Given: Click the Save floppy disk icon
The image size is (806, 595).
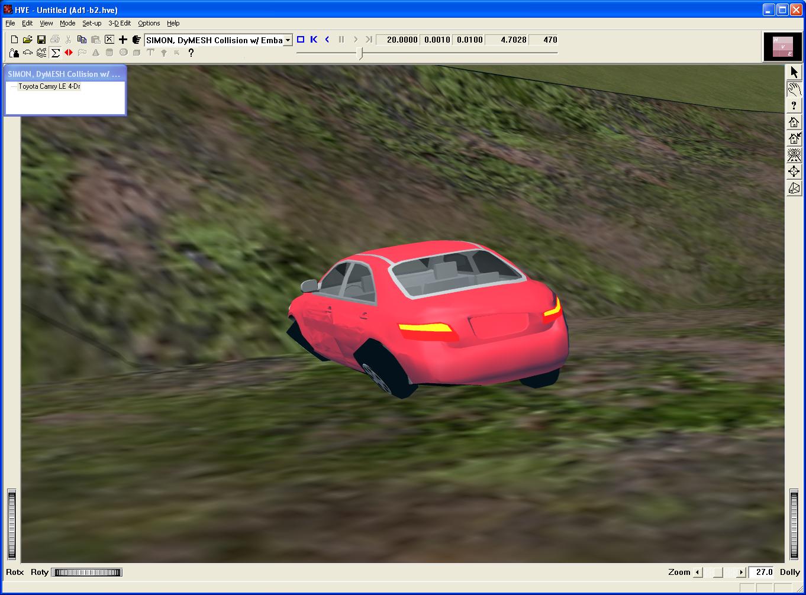Looking at the screenshot, I should (x=41, y=40).
